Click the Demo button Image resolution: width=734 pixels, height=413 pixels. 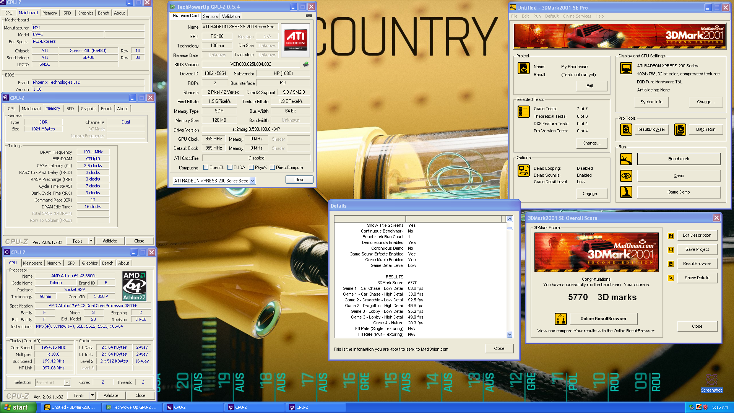point(679,176)
